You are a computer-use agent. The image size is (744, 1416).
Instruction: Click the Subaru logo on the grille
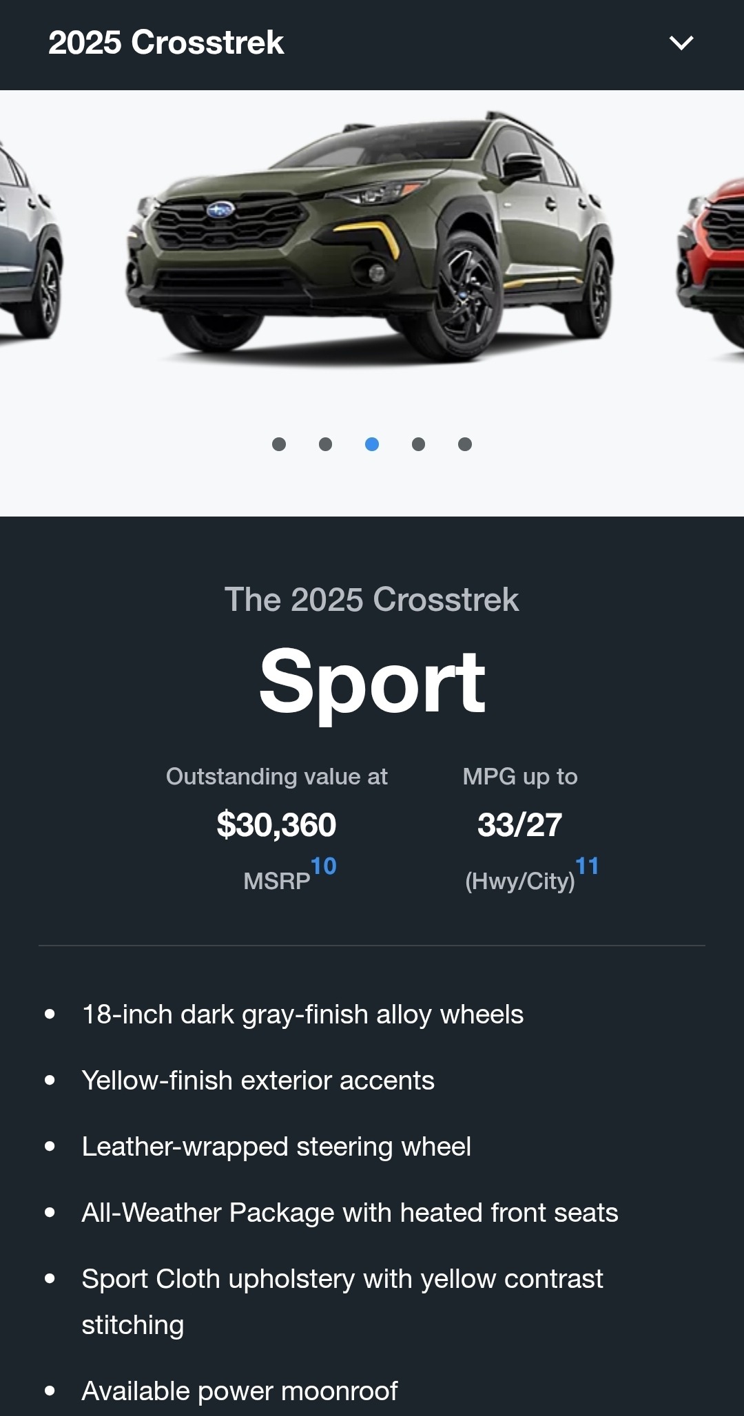point(220,209)
